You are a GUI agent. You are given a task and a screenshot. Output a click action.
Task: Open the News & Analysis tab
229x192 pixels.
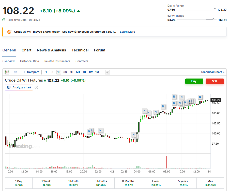click(x=51, y=50)
